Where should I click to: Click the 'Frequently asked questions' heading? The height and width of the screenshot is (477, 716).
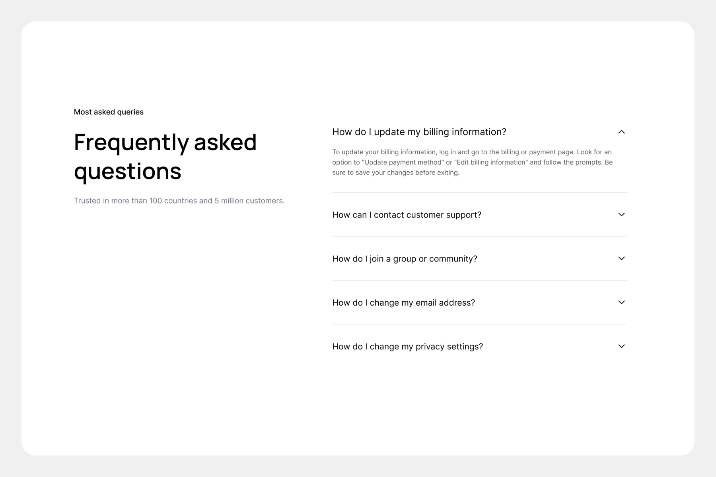tap(165, 157)
